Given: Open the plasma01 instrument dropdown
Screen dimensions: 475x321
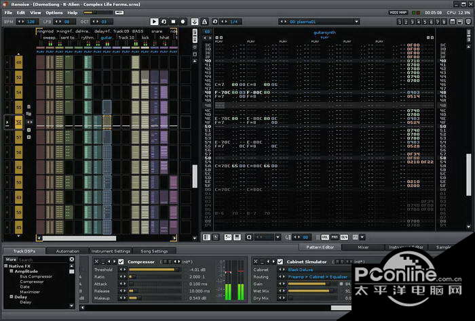Looking at the screenshot, I should click(x=356, y=22).
